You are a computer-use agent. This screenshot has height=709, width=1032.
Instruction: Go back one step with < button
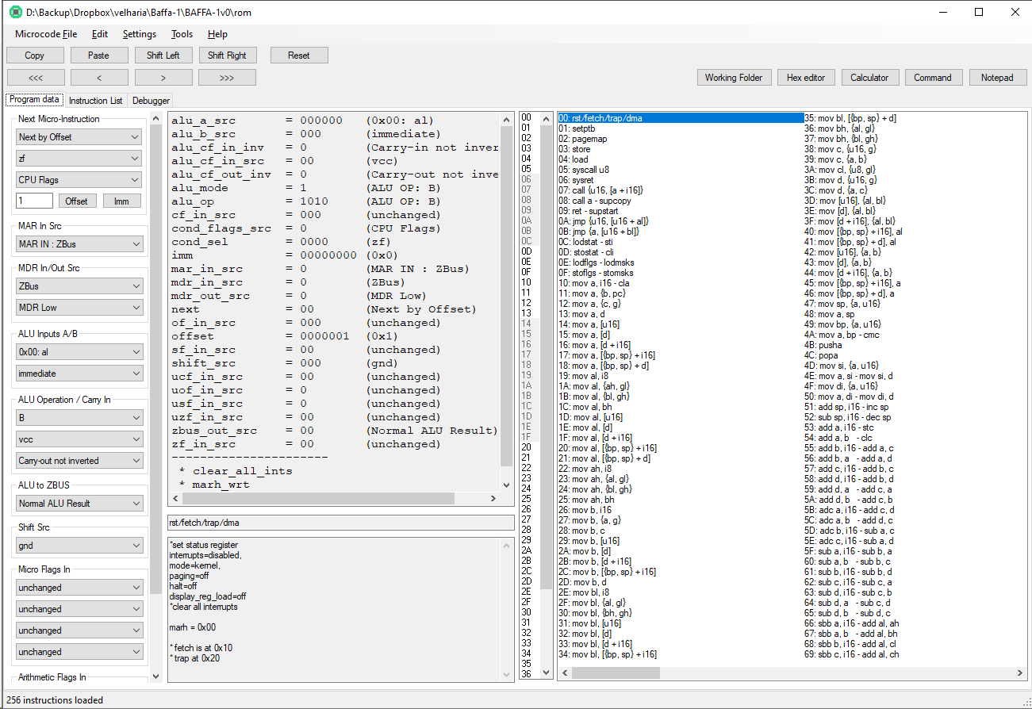[99, 78]
